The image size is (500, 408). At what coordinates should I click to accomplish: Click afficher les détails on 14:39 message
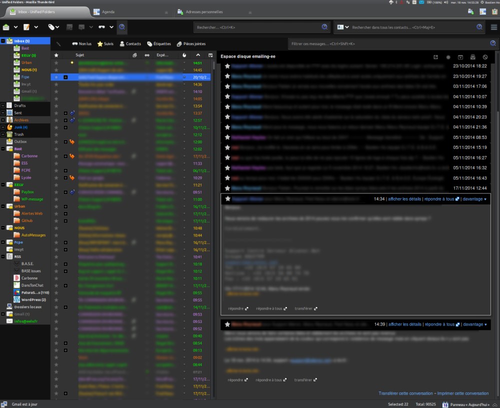point(404,324)
